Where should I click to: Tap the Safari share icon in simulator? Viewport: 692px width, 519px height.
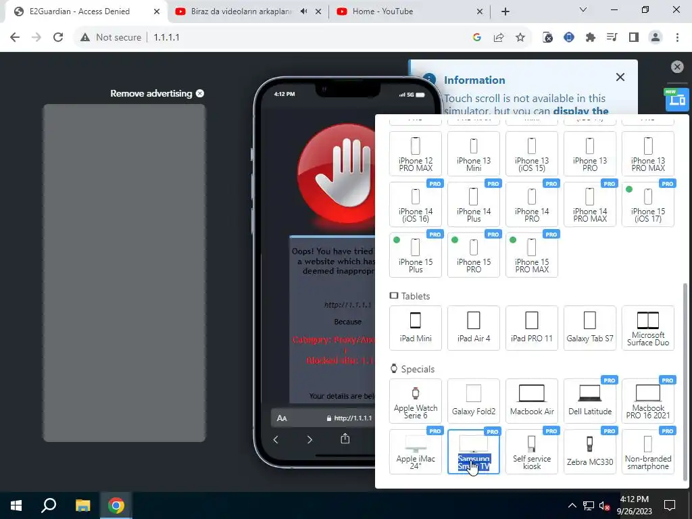tap(345, 439)
